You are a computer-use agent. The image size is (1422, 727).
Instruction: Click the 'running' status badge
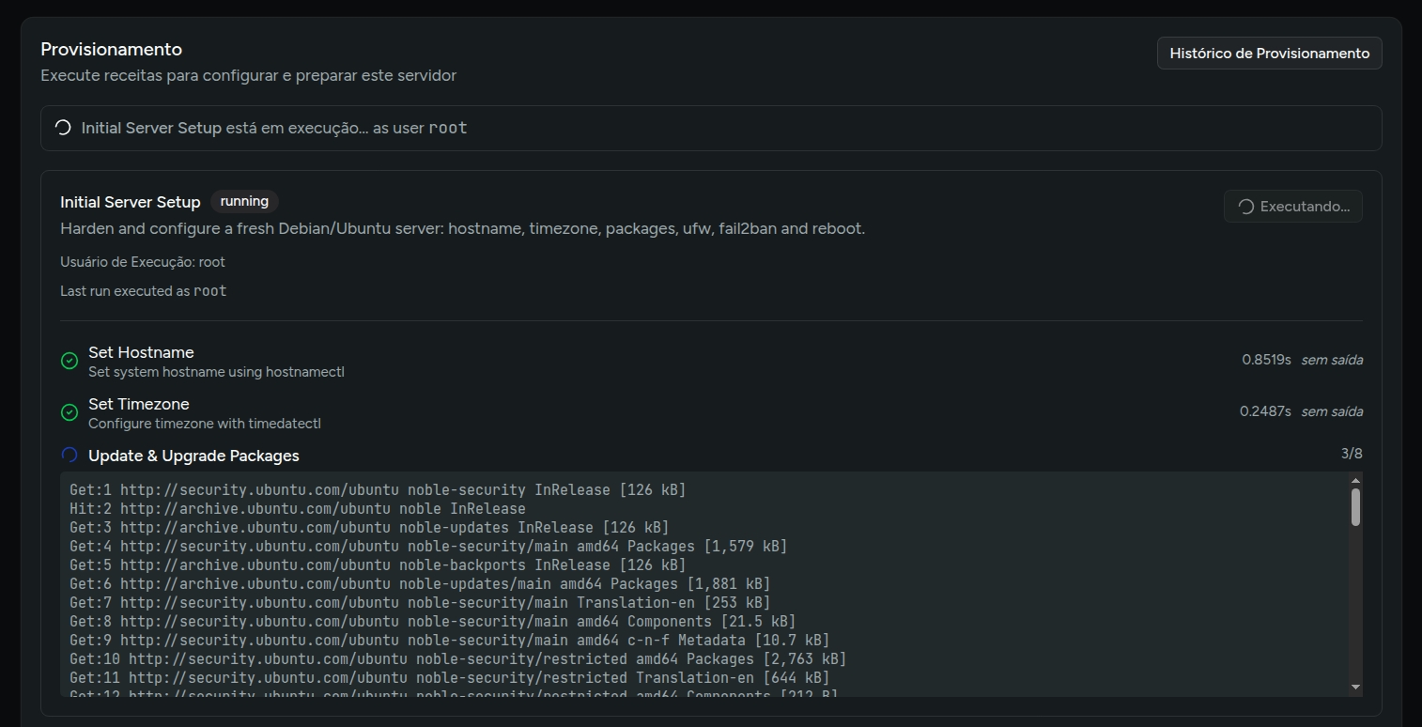[x=244, y=201]
